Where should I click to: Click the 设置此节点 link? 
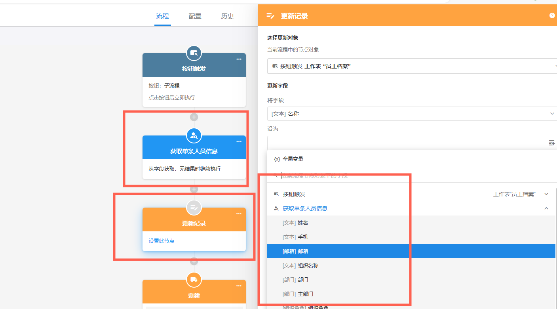pyautogui.click(x=162, y=241)
